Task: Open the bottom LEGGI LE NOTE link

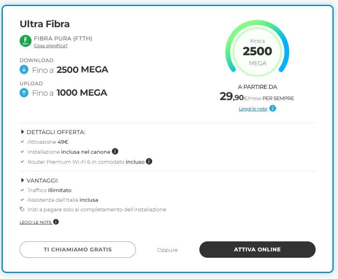Action: [36, 222]
